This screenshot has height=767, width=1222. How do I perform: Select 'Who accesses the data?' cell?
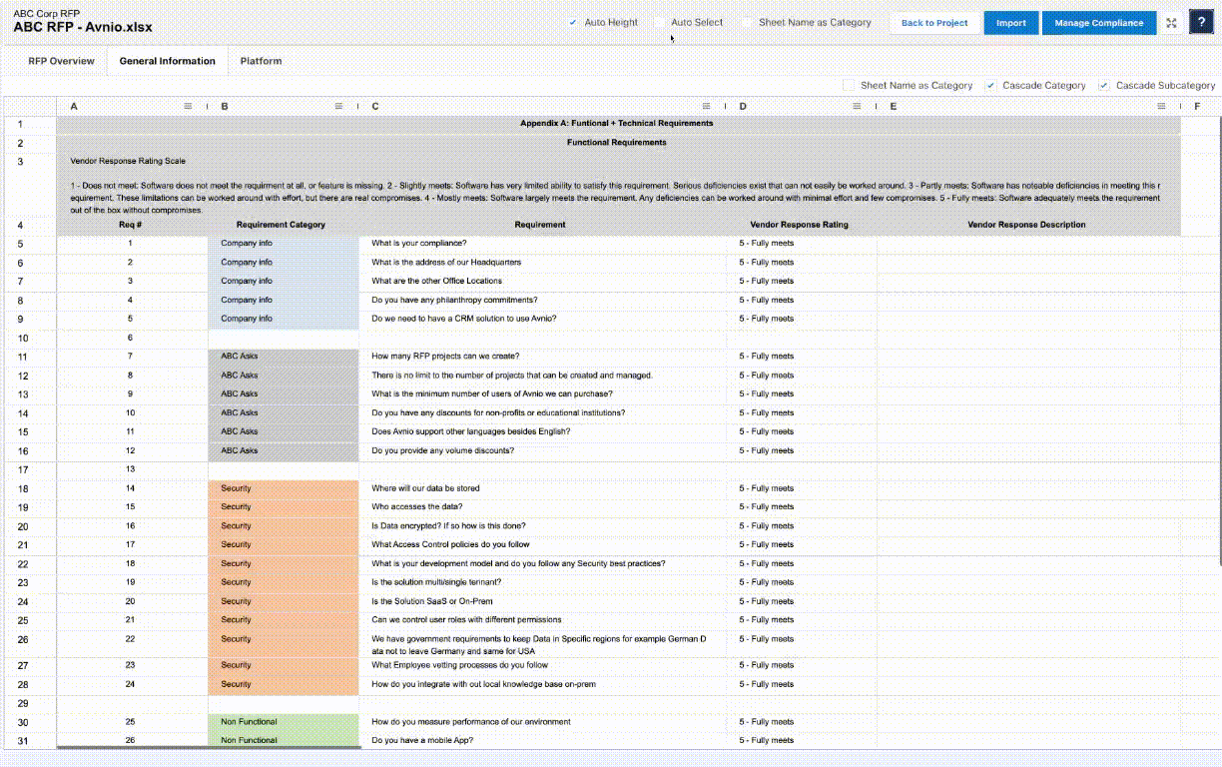pyautogui.click(x=542, y=507)
